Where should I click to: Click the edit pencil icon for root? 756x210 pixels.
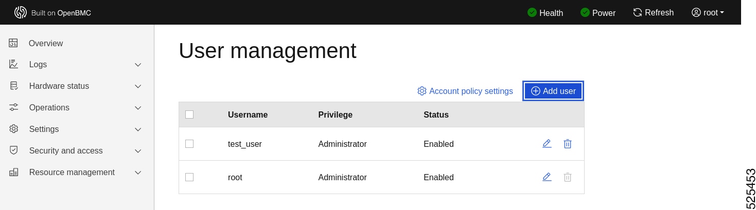click(x=547, y=177)
